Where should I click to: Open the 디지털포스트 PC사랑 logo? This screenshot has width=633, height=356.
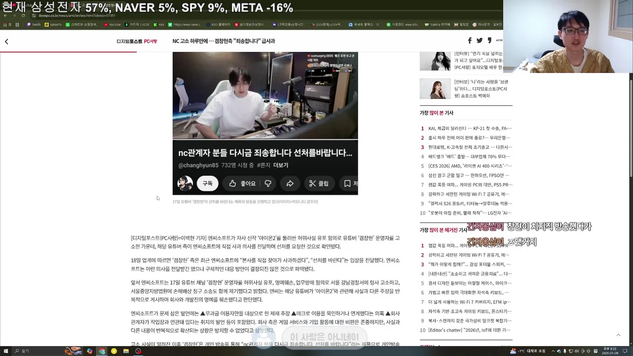point(136,42)
